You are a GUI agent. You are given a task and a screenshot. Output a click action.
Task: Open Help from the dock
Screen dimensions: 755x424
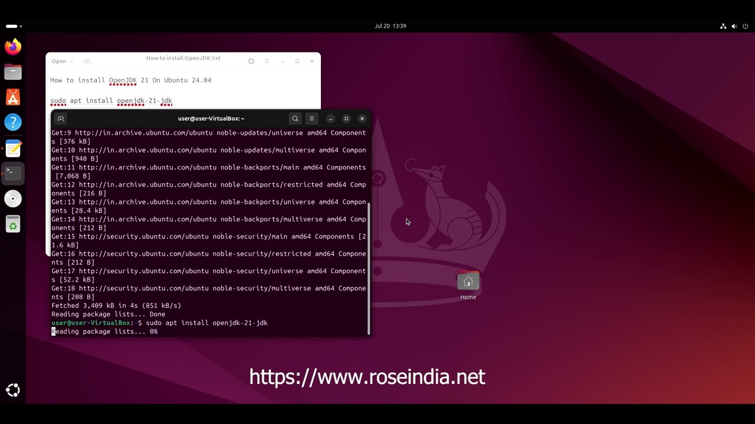(x=13, y=122)
